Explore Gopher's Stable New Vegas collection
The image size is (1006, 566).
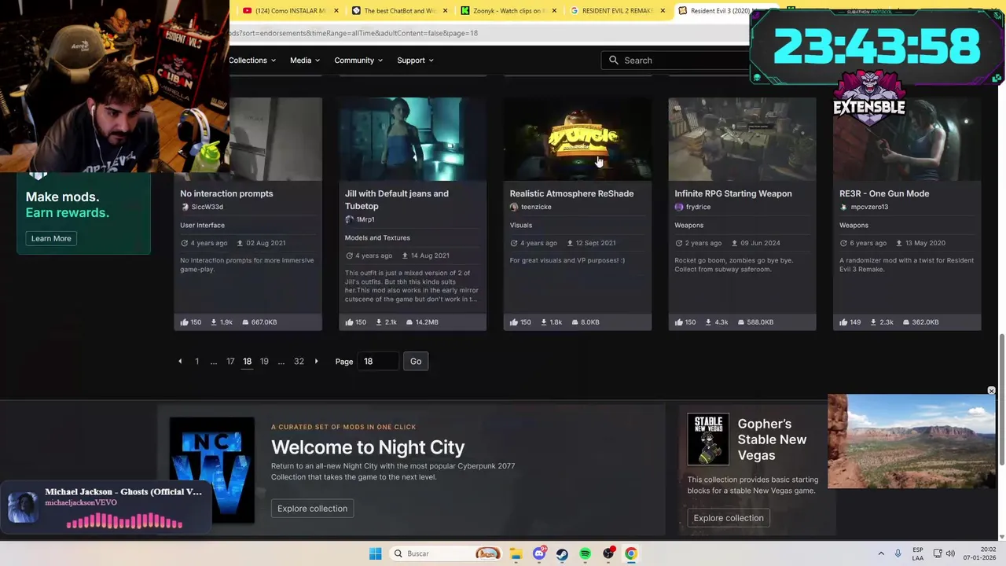click(729, 518)
